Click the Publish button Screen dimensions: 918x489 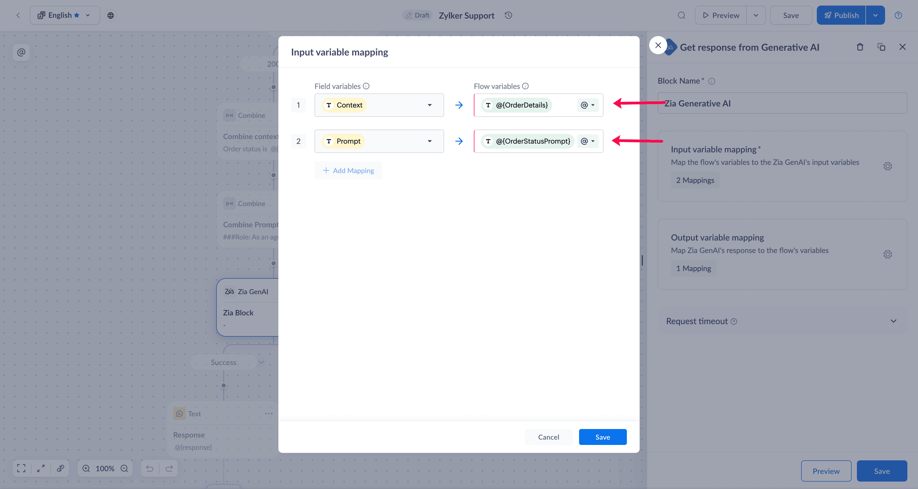[x=841, y=15]
